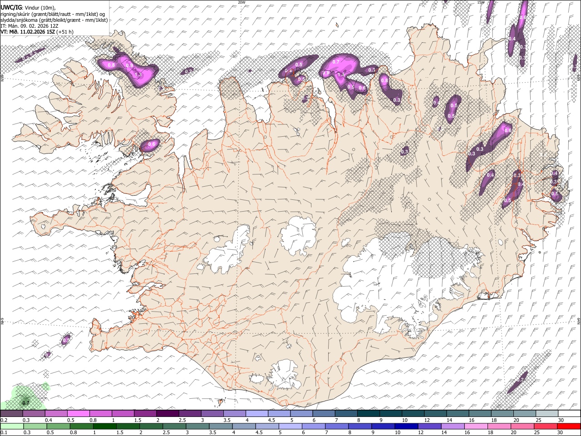Click the Mýrdalsjökull glacier near south coast
Image resolution: width=581 pixels, height=436 pixels.
click(x=284, y=375)
